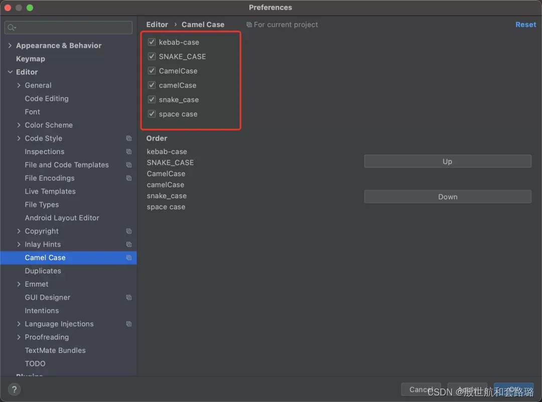
Task: Open Android Layout Editor settings
Action: 62,218
